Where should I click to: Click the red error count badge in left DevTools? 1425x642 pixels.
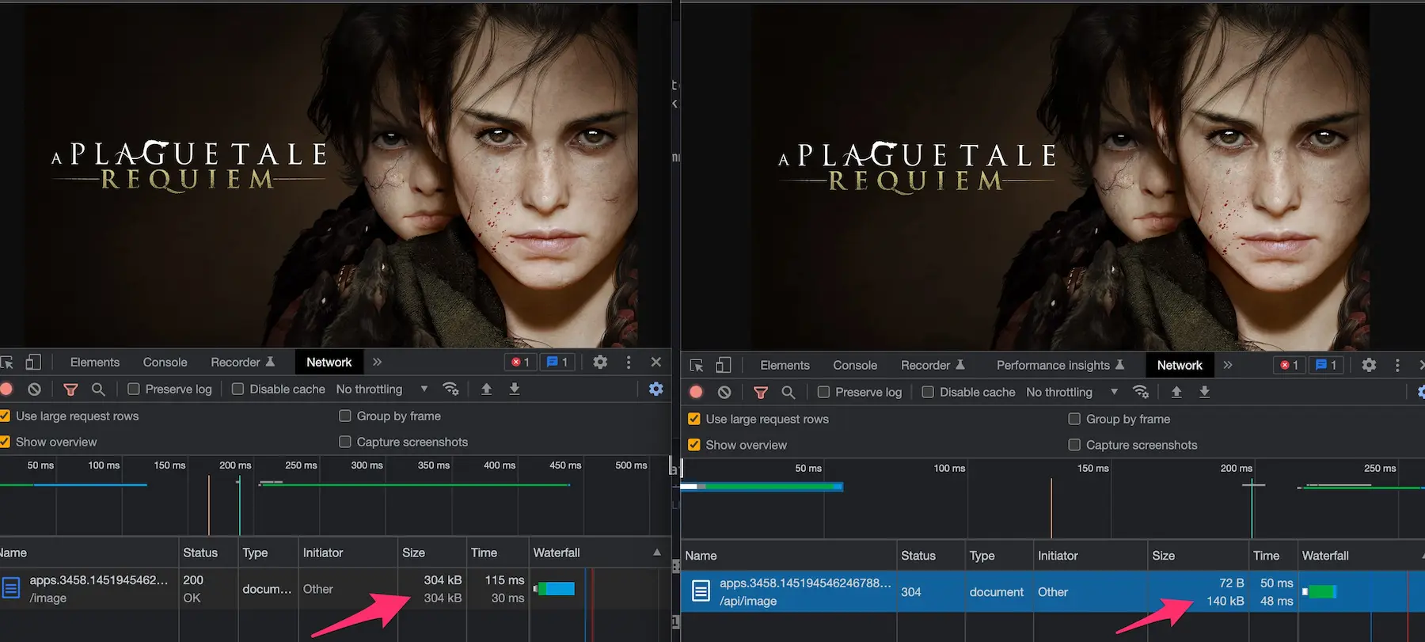coord(520,362)
